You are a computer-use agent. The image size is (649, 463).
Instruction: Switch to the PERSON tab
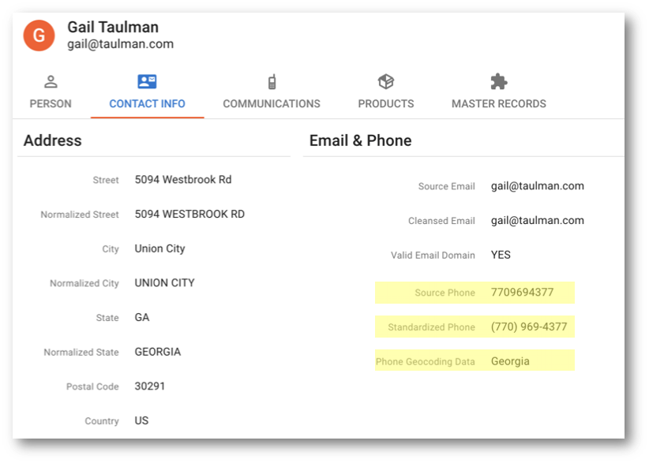tap(51, 104)
